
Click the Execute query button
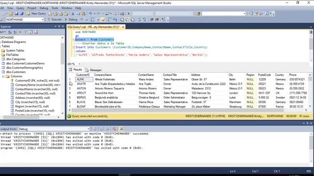tap(54, 20)
